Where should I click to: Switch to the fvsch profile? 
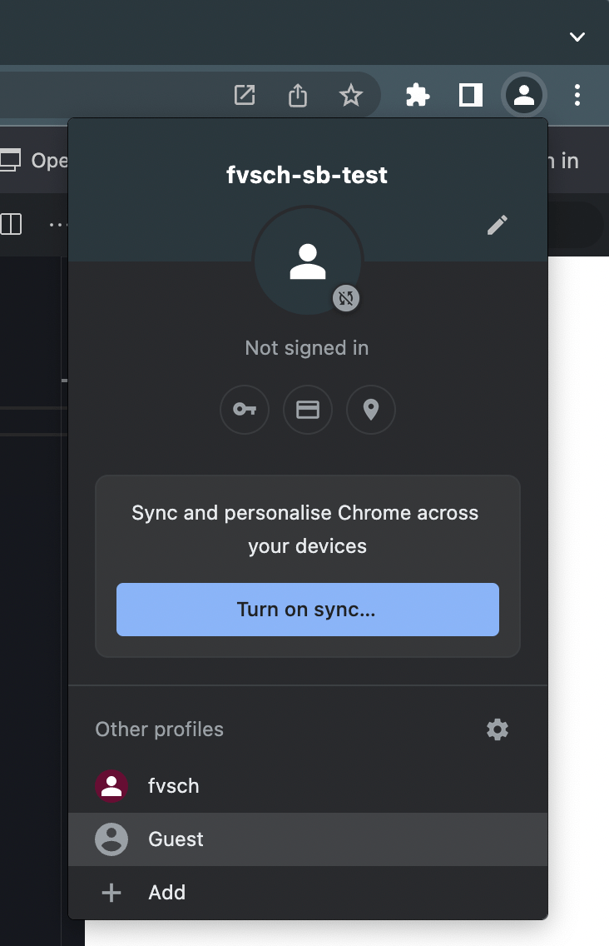pos(173,786)
